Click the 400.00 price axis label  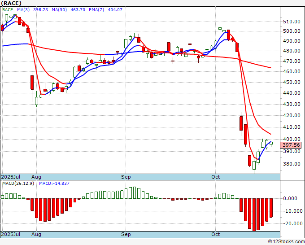[292, 140]
